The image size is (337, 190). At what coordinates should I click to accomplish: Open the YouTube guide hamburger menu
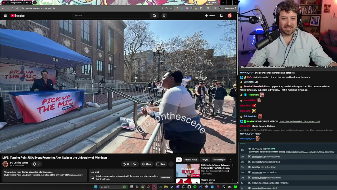pos(5,16)
